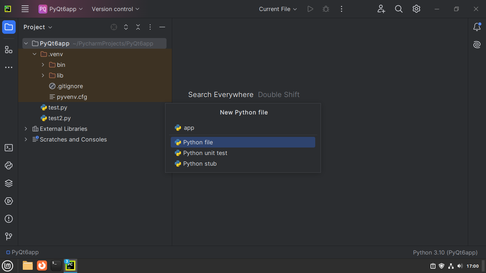This screenshot has width=486, height=273.
Task: Expand the bin folder
Action: tap(43, 65)
